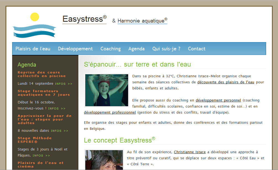
Task: Open the Développement menu item
Action: click(x=75, y=49)
